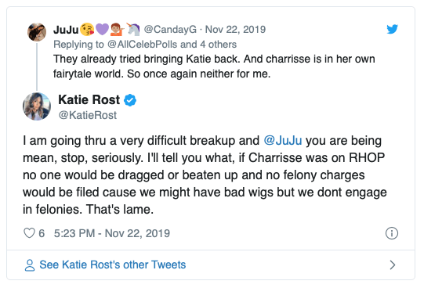Screen dimensions: 424x288
Task: Open the tweet info circle icon
Action: [x=392, y=233]
